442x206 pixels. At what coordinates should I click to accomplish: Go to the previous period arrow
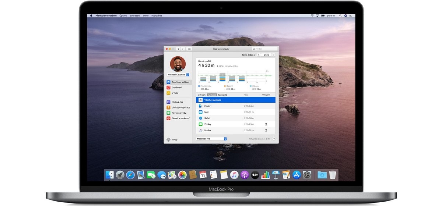(x=259, y=55)
